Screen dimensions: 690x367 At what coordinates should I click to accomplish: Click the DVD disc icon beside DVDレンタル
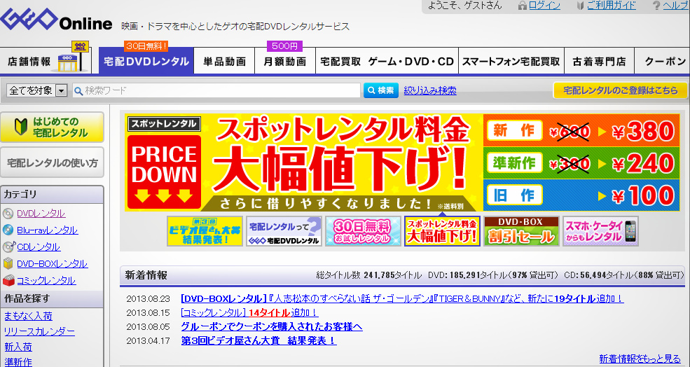point(8,214)
